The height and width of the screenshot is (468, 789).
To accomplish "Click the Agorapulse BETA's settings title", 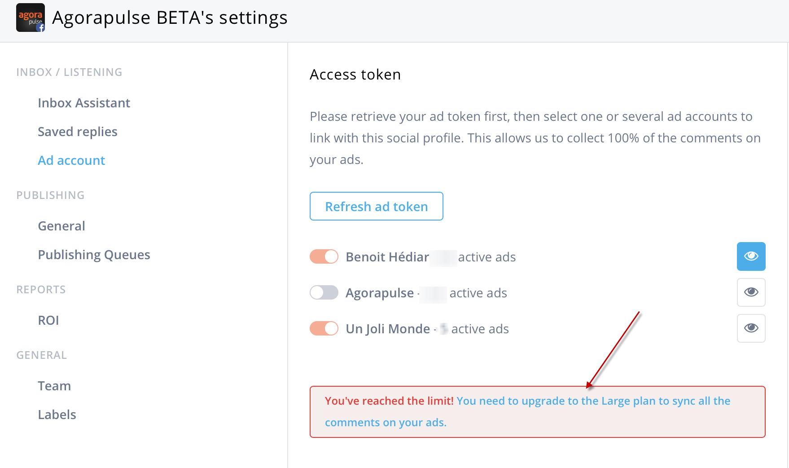I will tap(170, 18).
